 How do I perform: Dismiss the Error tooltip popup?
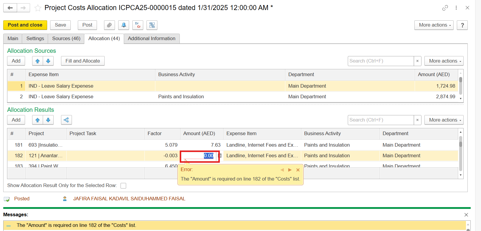298,170
